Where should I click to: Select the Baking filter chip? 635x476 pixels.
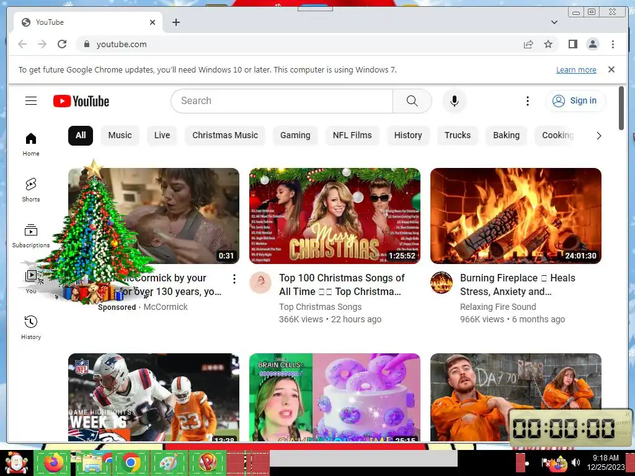click(506, 135)
